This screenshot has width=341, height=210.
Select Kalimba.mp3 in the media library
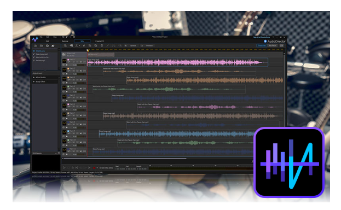coord(41,61)
